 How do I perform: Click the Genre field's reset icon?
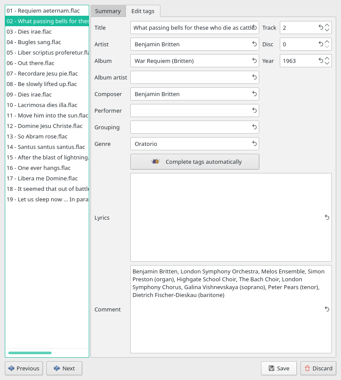point(254,144)
